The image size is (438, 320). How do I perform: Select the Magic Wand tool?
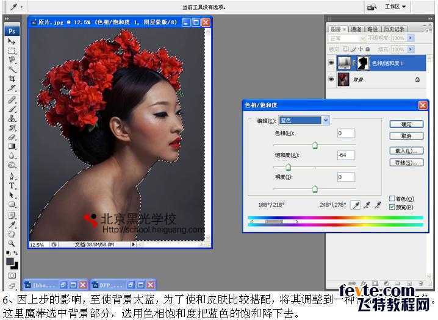pos(12,69)
